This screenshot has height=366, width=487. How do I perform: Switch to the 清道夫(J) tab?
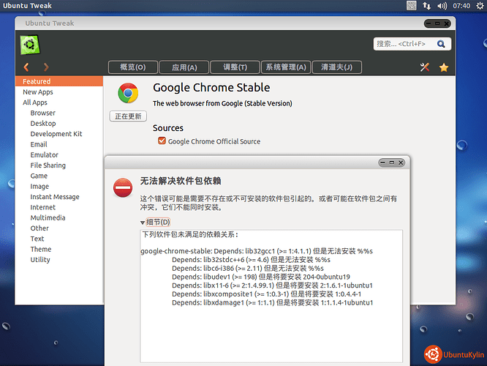(336, 67)
